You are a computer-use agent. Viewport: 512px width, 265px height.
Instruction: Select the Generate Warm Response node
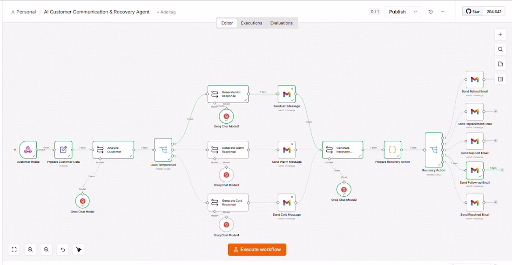228,150
